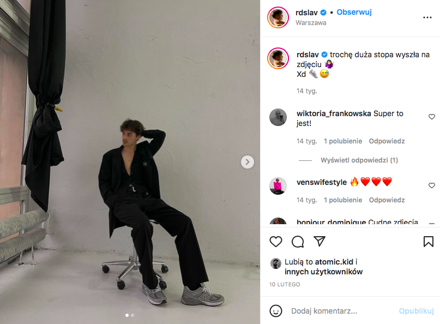440x324 pixels.
Task: Reply to wiktoria_frankowska with Odpowiedz
Action: click(387, 141)
